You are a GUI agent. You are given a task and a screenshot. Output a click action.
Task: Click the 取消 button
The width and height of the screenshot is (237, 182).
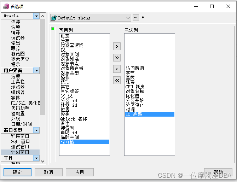click(48, 172)
